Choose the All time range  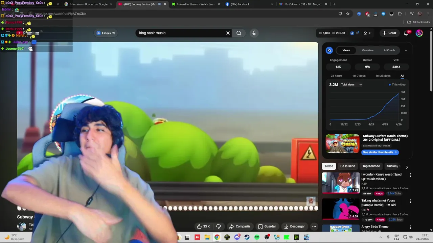[x=402, y=76]
